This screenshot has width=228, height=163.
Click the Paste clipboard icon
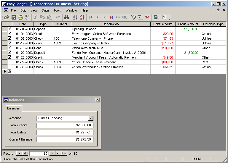point(50,17)
